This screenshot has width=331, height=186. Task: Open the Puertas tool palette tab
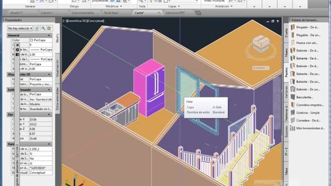[x=286, y=72]
